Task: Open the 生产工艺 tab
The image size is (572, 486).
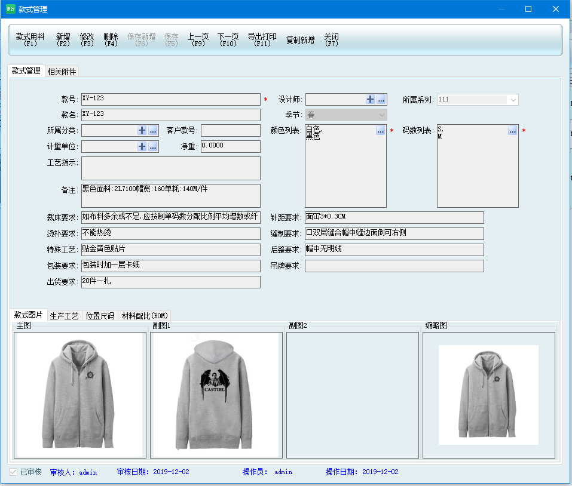Action: (65, 316)
